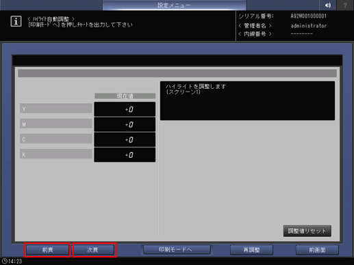Click the information icon beside the message
This screenshot has height=265, width=354.
pos(16,21)
